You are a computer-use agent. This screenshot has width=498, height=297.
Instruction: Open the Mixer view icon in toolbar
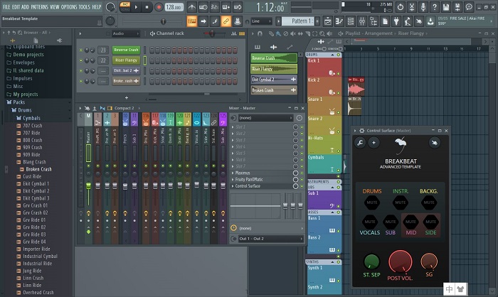(361, 21)
